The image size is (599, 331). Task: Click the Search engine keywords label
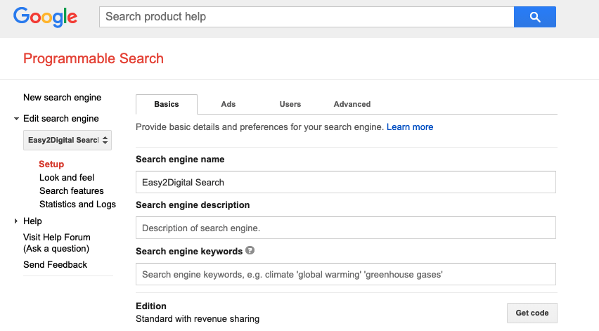(x=189, y=251)
